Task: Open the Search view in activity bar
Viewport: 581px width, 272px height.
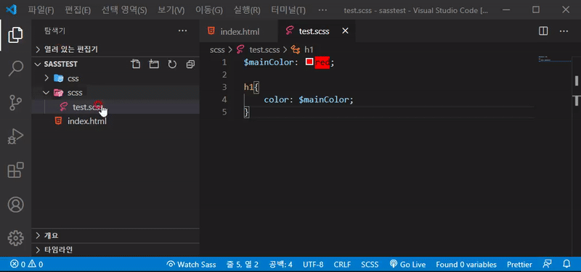Action: 15,68
